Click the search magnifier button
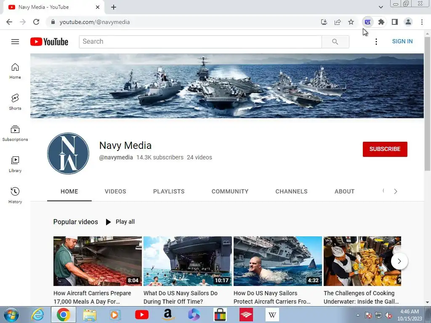This screenshot has width=431, height=323. 335,42
